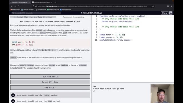Click the shield extension icon in toolbar
Image resolution: width=183 pixels, height=103 pixels.
coord(168,6)
